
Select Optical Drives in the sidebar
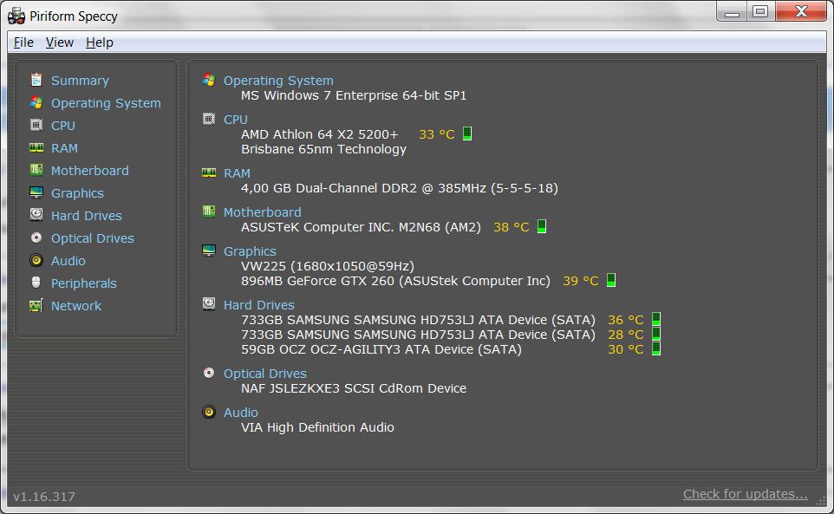[x=93, y=238]
